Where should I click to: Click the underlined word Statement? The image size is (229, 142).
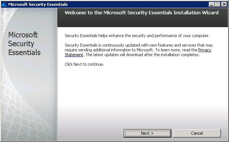click(x=74, y=55)
